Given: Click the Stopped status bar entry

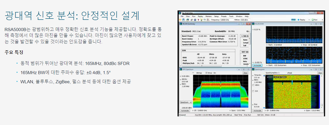Looking at the screenshot, I should [182, 115].
